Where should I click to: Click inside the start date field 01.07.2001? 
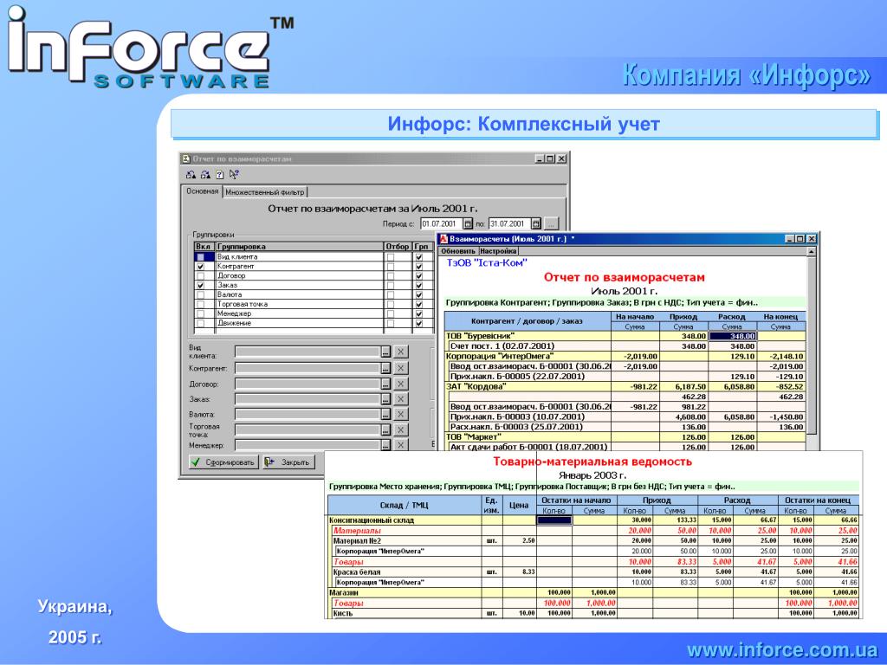[x=442, y=224]
